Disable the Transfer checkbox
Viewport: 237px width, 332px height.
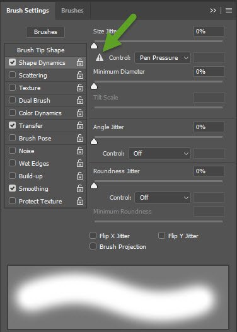12,125
